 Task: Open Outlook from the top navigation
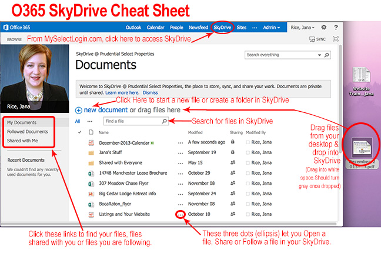click(133, 28)
